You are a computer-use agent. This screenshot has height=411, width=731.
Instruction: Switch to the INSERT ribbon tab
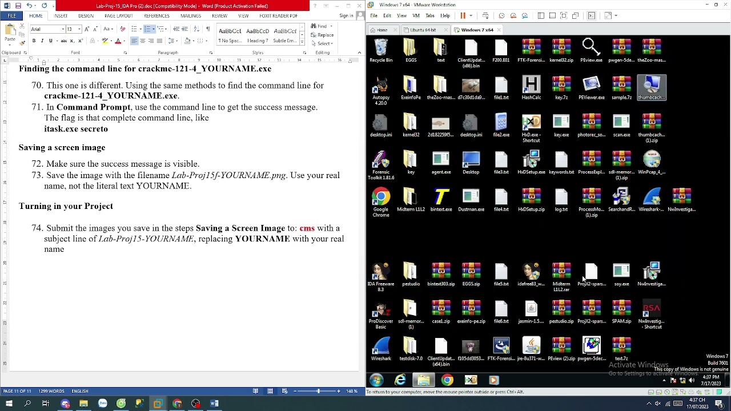click(61, 16)
